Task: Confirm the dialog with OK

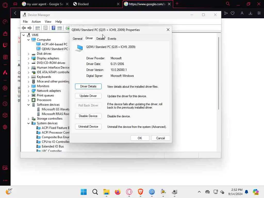Action: [140, 138]
